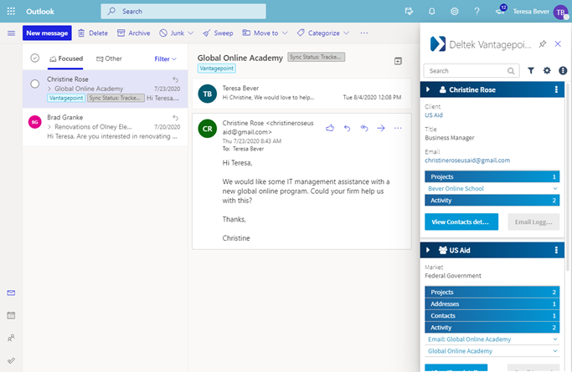Open the app launcher waffle icon

pos(11,12)
